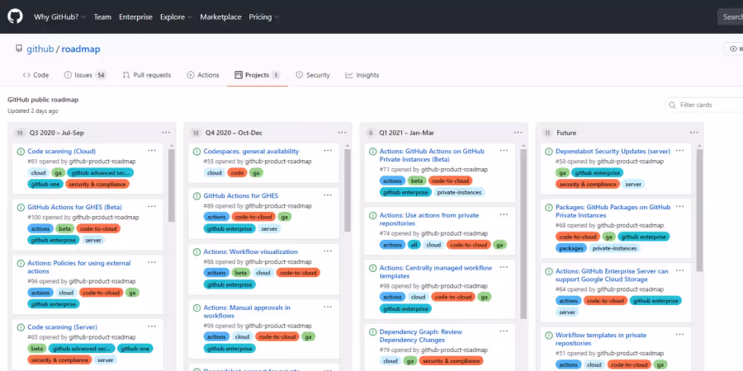
Task: Click open issue icon on Codespaces general availability card
Action: pos(196,152)
